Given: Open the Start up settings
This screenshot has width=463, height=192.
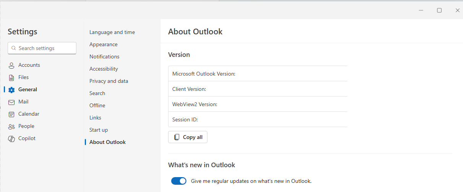Looking at the screenshot, I should [x=99, y=130].
